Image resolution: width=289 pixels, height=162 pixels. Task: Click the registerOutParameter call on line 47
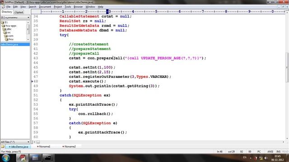(120, 76)
